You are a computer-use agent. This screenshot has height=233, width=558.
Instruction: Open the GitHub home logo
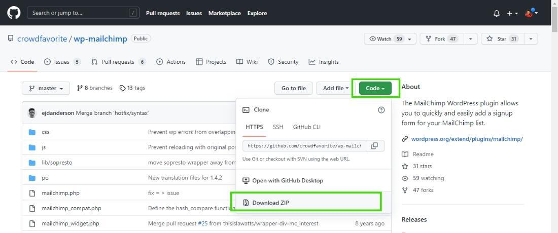point(14,13)
